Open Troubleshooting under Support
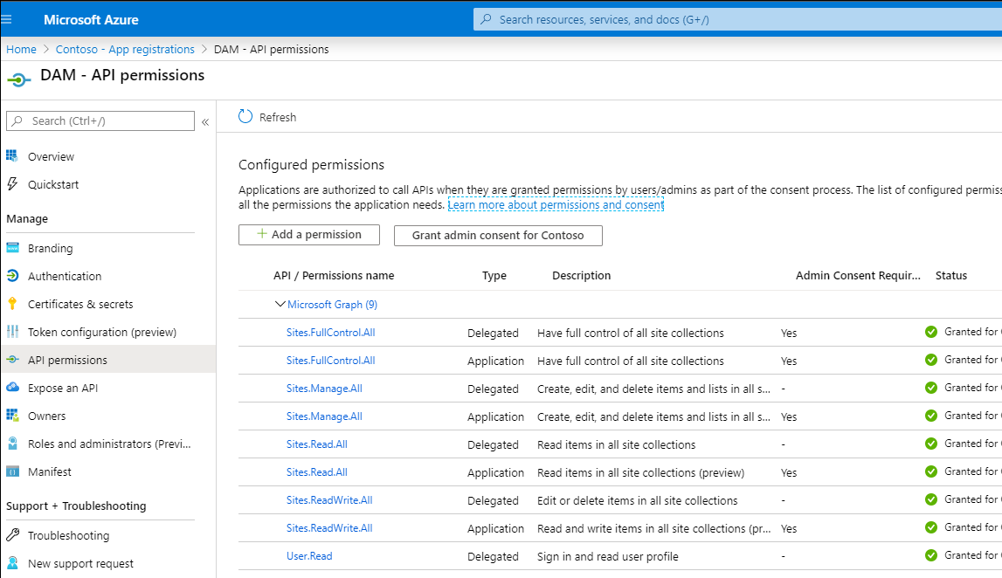This screenshot has width=1002, height=578. (x=68, y=535)
